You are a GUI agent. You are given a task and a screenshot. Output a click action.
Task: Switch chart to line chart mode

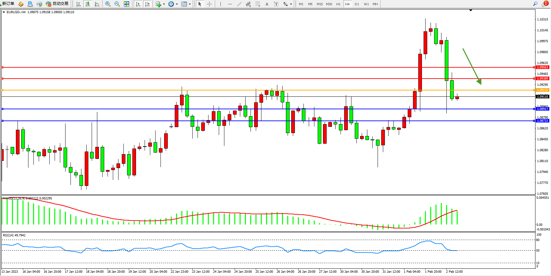[97, 4]
